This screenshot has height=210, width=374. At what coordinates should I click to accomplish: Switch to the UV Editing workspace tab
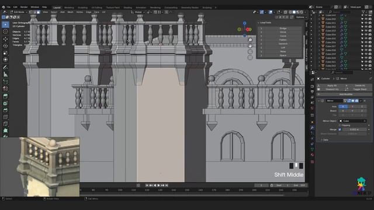[96, 8]
